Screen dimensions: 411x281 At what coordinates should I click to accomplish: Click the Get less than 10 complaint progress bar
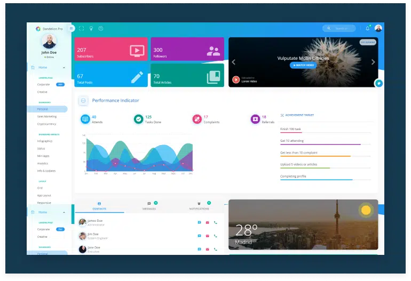(326, 156)
